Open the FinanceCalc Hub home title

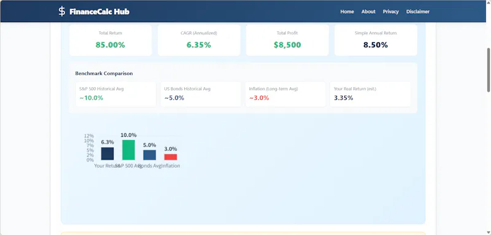(99, 12)
